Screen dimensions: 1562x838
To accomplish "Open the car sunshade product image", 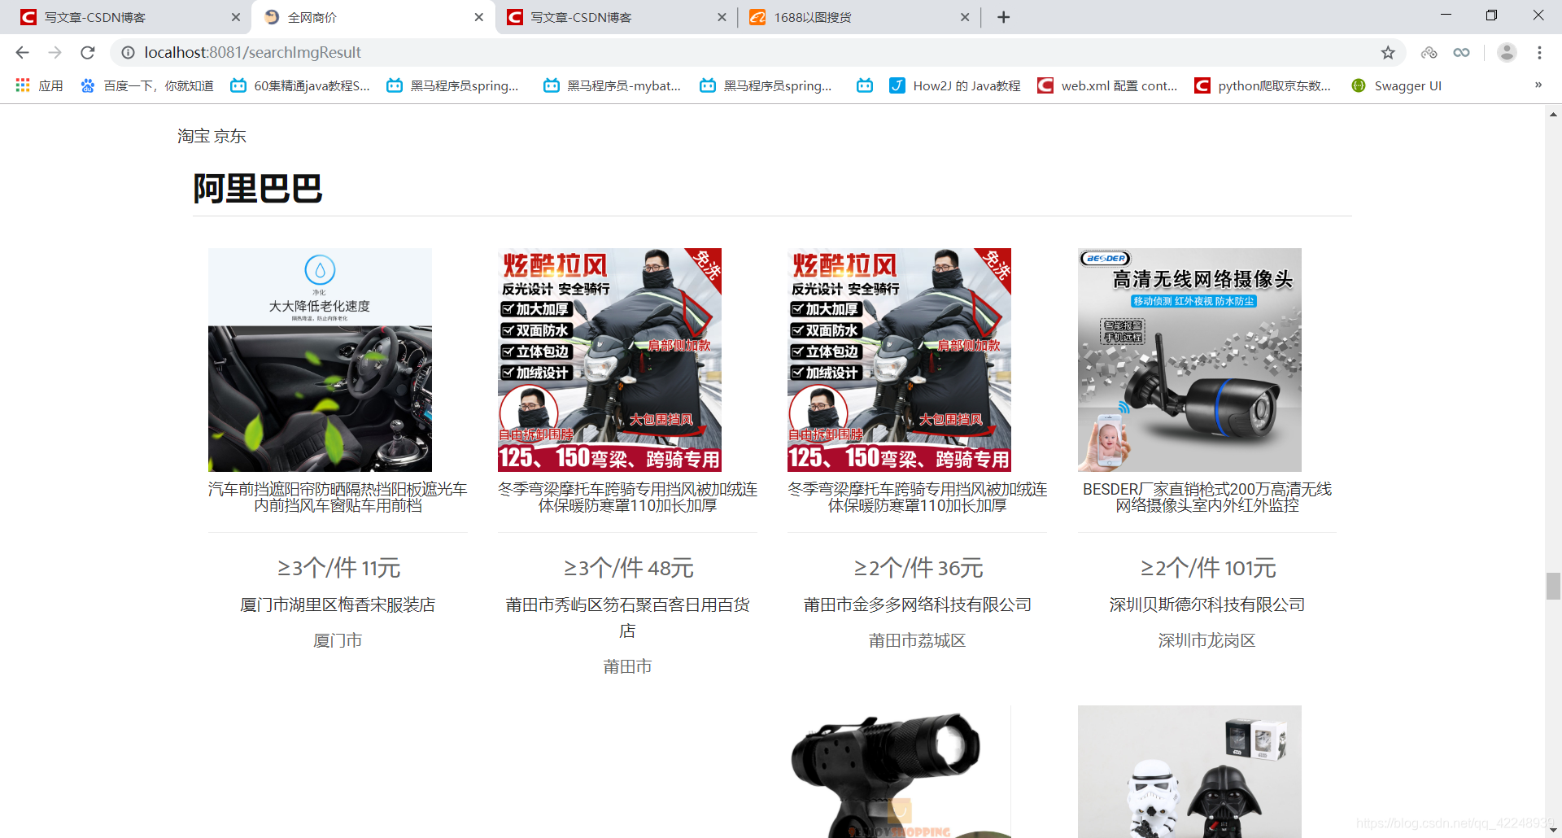I will 320,360.
